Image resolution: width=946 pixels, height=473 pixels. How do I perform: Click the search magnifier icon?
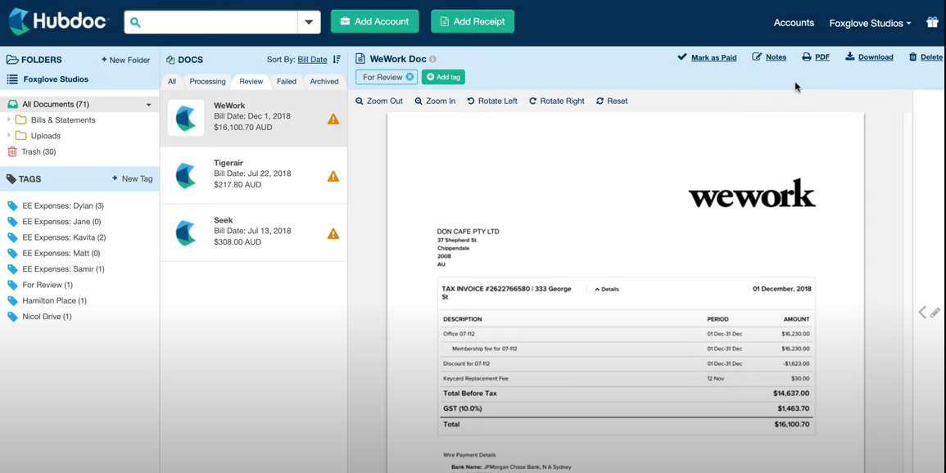pyautogui.click(x=135, y=22)
